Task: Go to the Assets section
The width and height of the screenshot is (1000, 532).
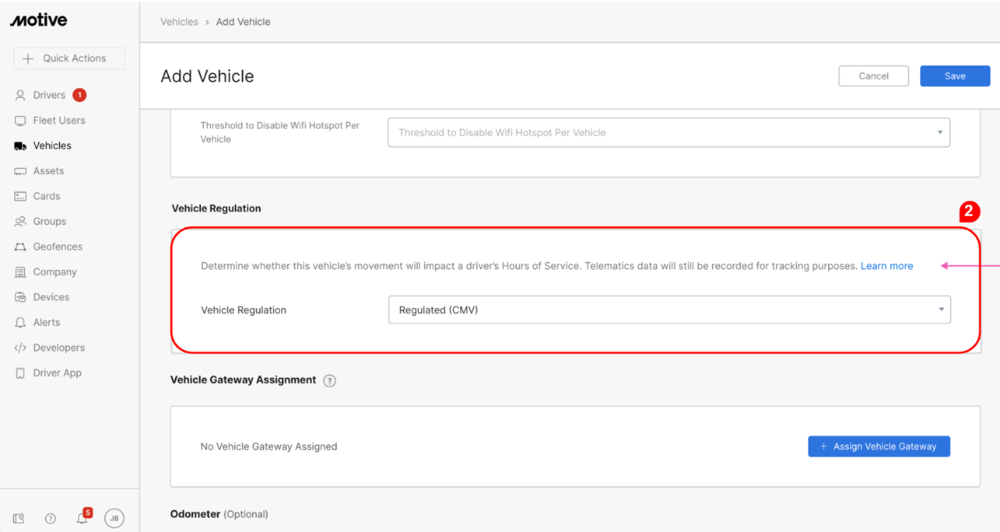Action: (x=48, y=171)
